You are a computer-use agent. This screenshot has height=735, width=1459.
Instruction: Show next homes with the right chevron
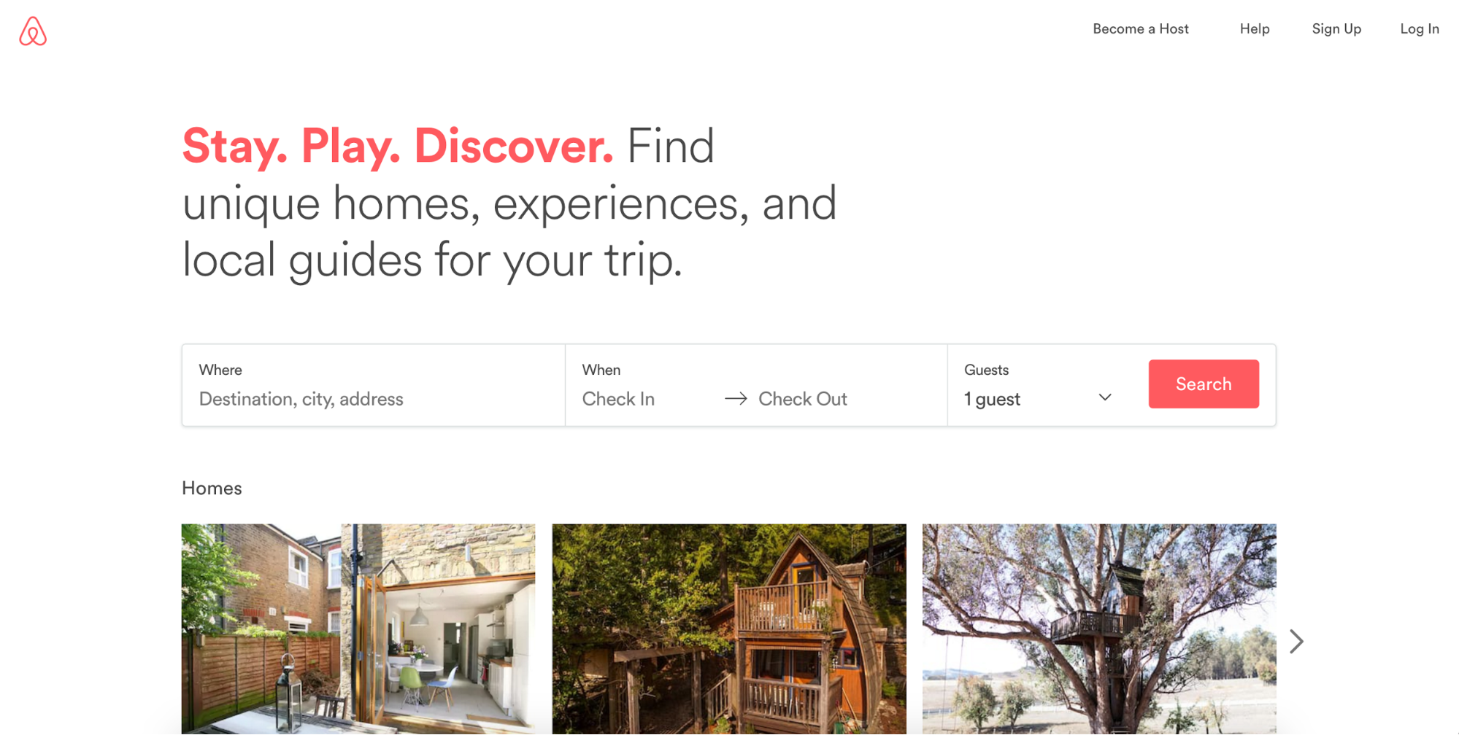click(x=1296, y=642)
